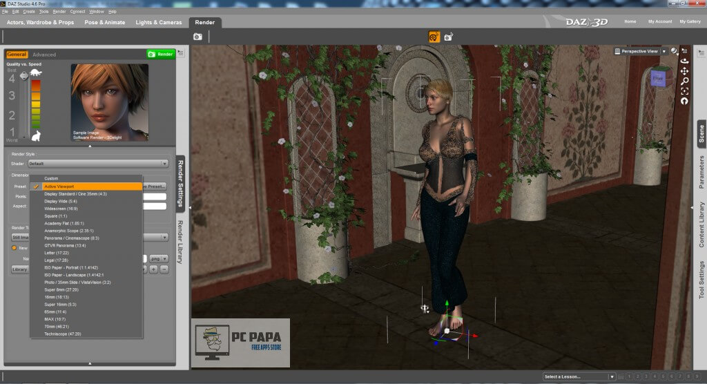707x384 pixels.
Task: Open the Advanced render settings tab
Action: 44,55
